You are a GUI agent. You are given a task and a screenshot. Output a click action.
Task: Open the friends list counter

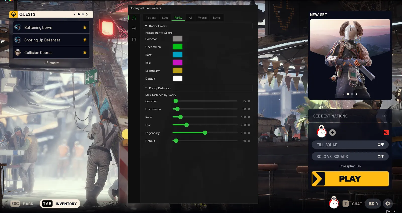(373, 204)
